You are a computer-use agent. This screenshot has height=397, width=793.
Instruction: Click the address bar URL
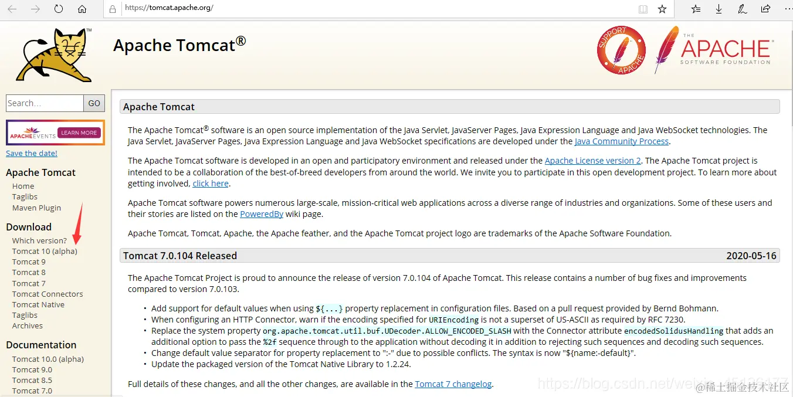click(169, 8)
